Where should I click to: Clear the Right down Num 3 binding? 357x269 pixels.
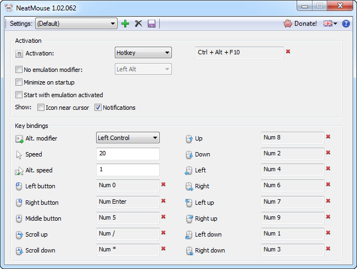click(328, 248)
